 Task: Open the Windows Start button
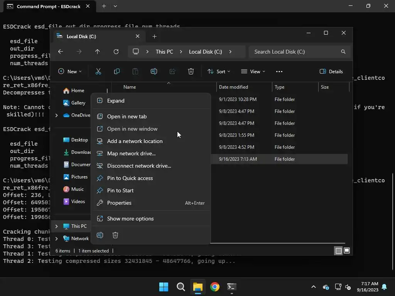pos(164,287)
